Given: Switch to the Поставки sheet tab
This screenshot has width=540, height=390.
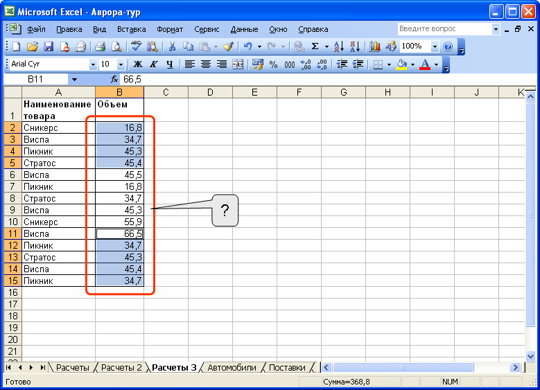Looking at the screenshot, I should [x=287, y=368].
